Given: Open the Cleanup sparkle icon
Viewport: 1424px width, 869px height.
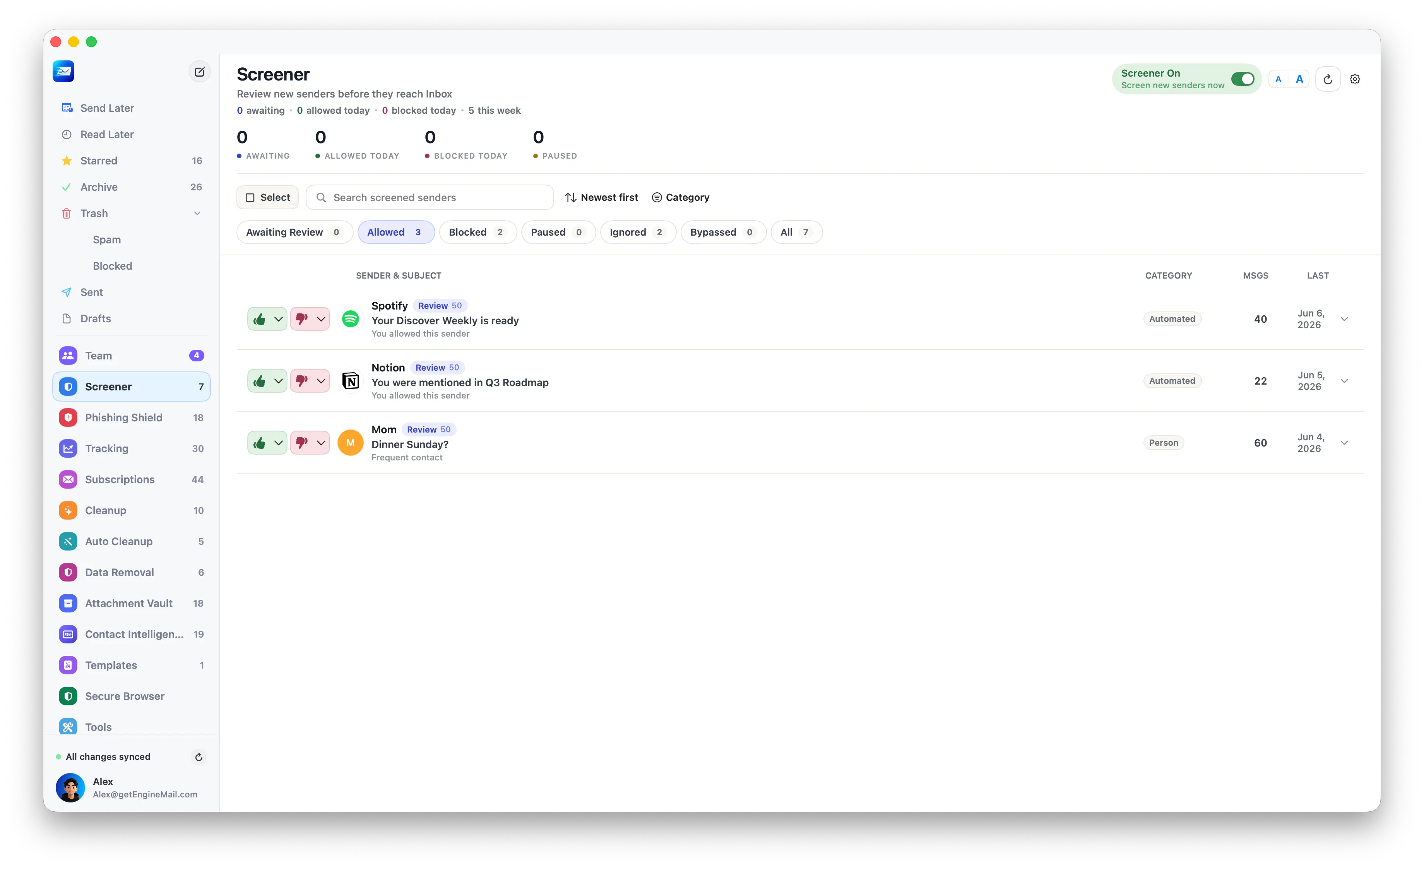Looking at the screenshot, I should [68, 510].
